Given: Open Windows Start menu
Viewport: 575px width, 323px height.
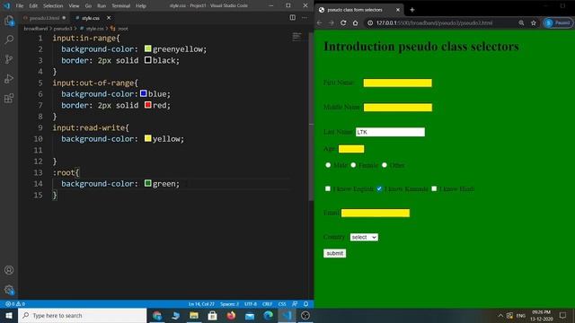Looking at the screenshot, I should (9, 315).
